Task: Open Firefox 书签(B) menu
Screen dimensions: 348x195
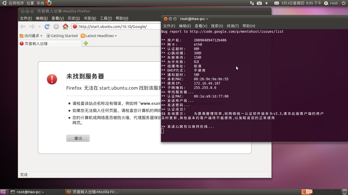Action: coord(90,18)
